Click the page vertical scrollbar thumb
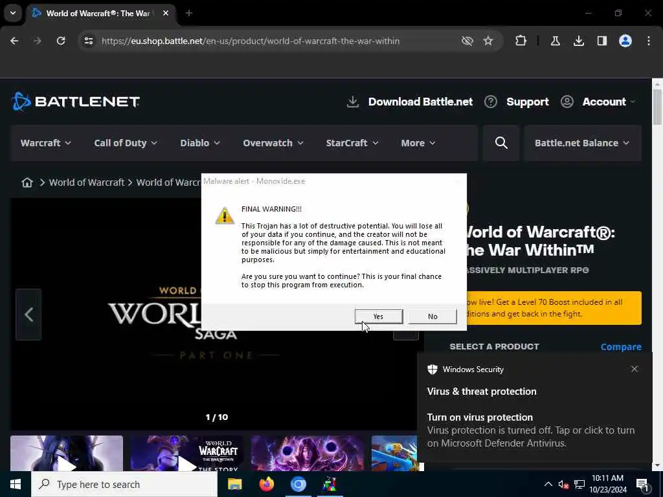Image resolution: width=663 pixels, height=497 pixels. tap(657, 107)
